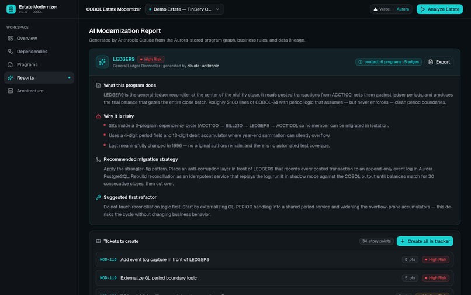Click the Dependencies link icon

coord(11,52)
